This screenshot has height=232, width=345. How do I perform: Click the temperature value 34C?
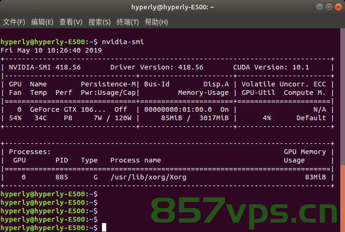click(x=40, y=118)
